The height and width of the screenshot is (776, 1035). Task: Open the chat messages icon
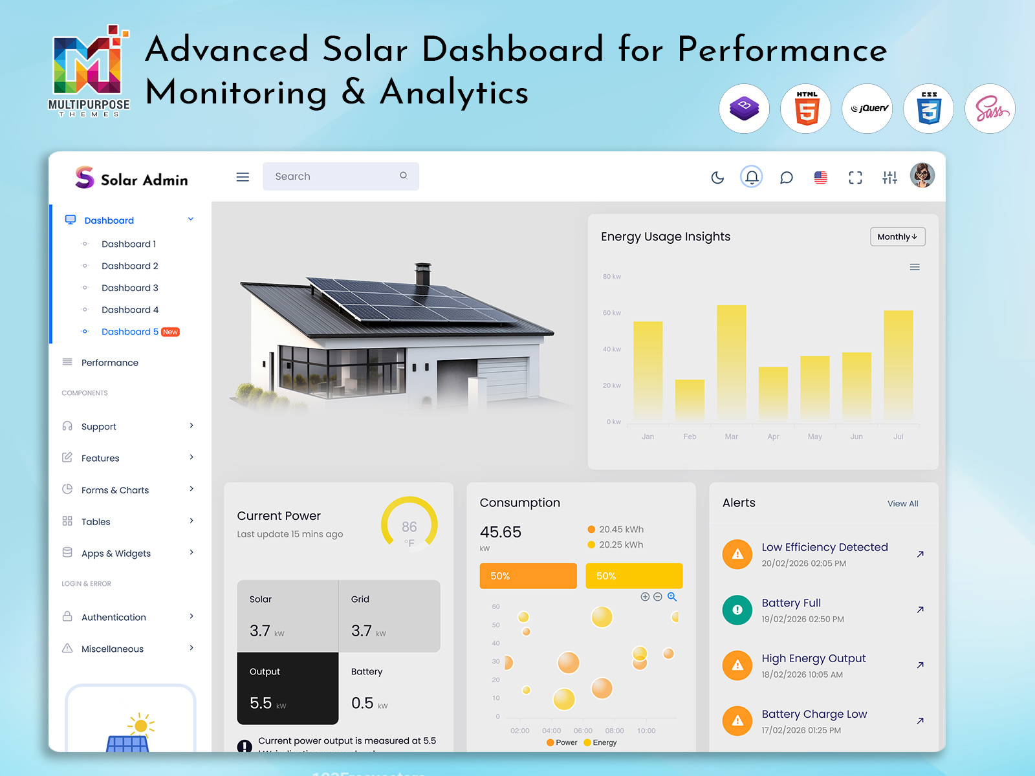786,177
